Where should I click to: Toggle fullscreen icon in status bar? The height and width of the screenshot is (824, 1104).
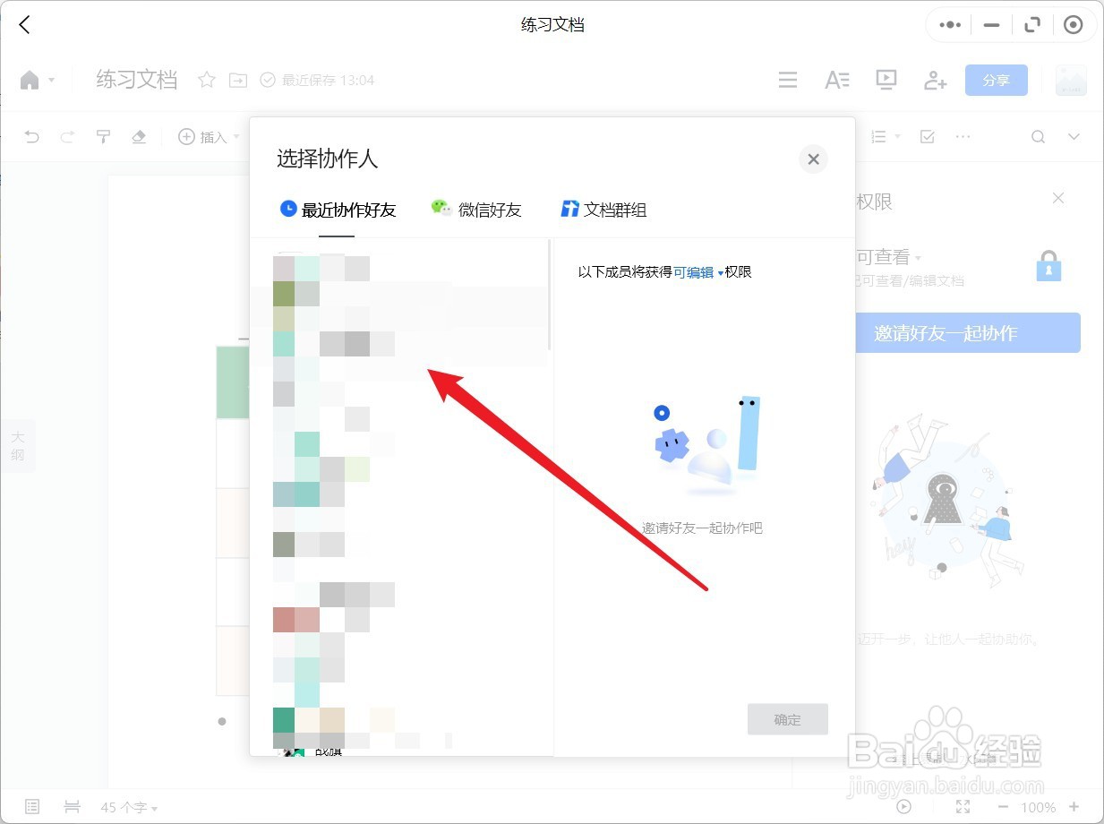pos(963,807)
